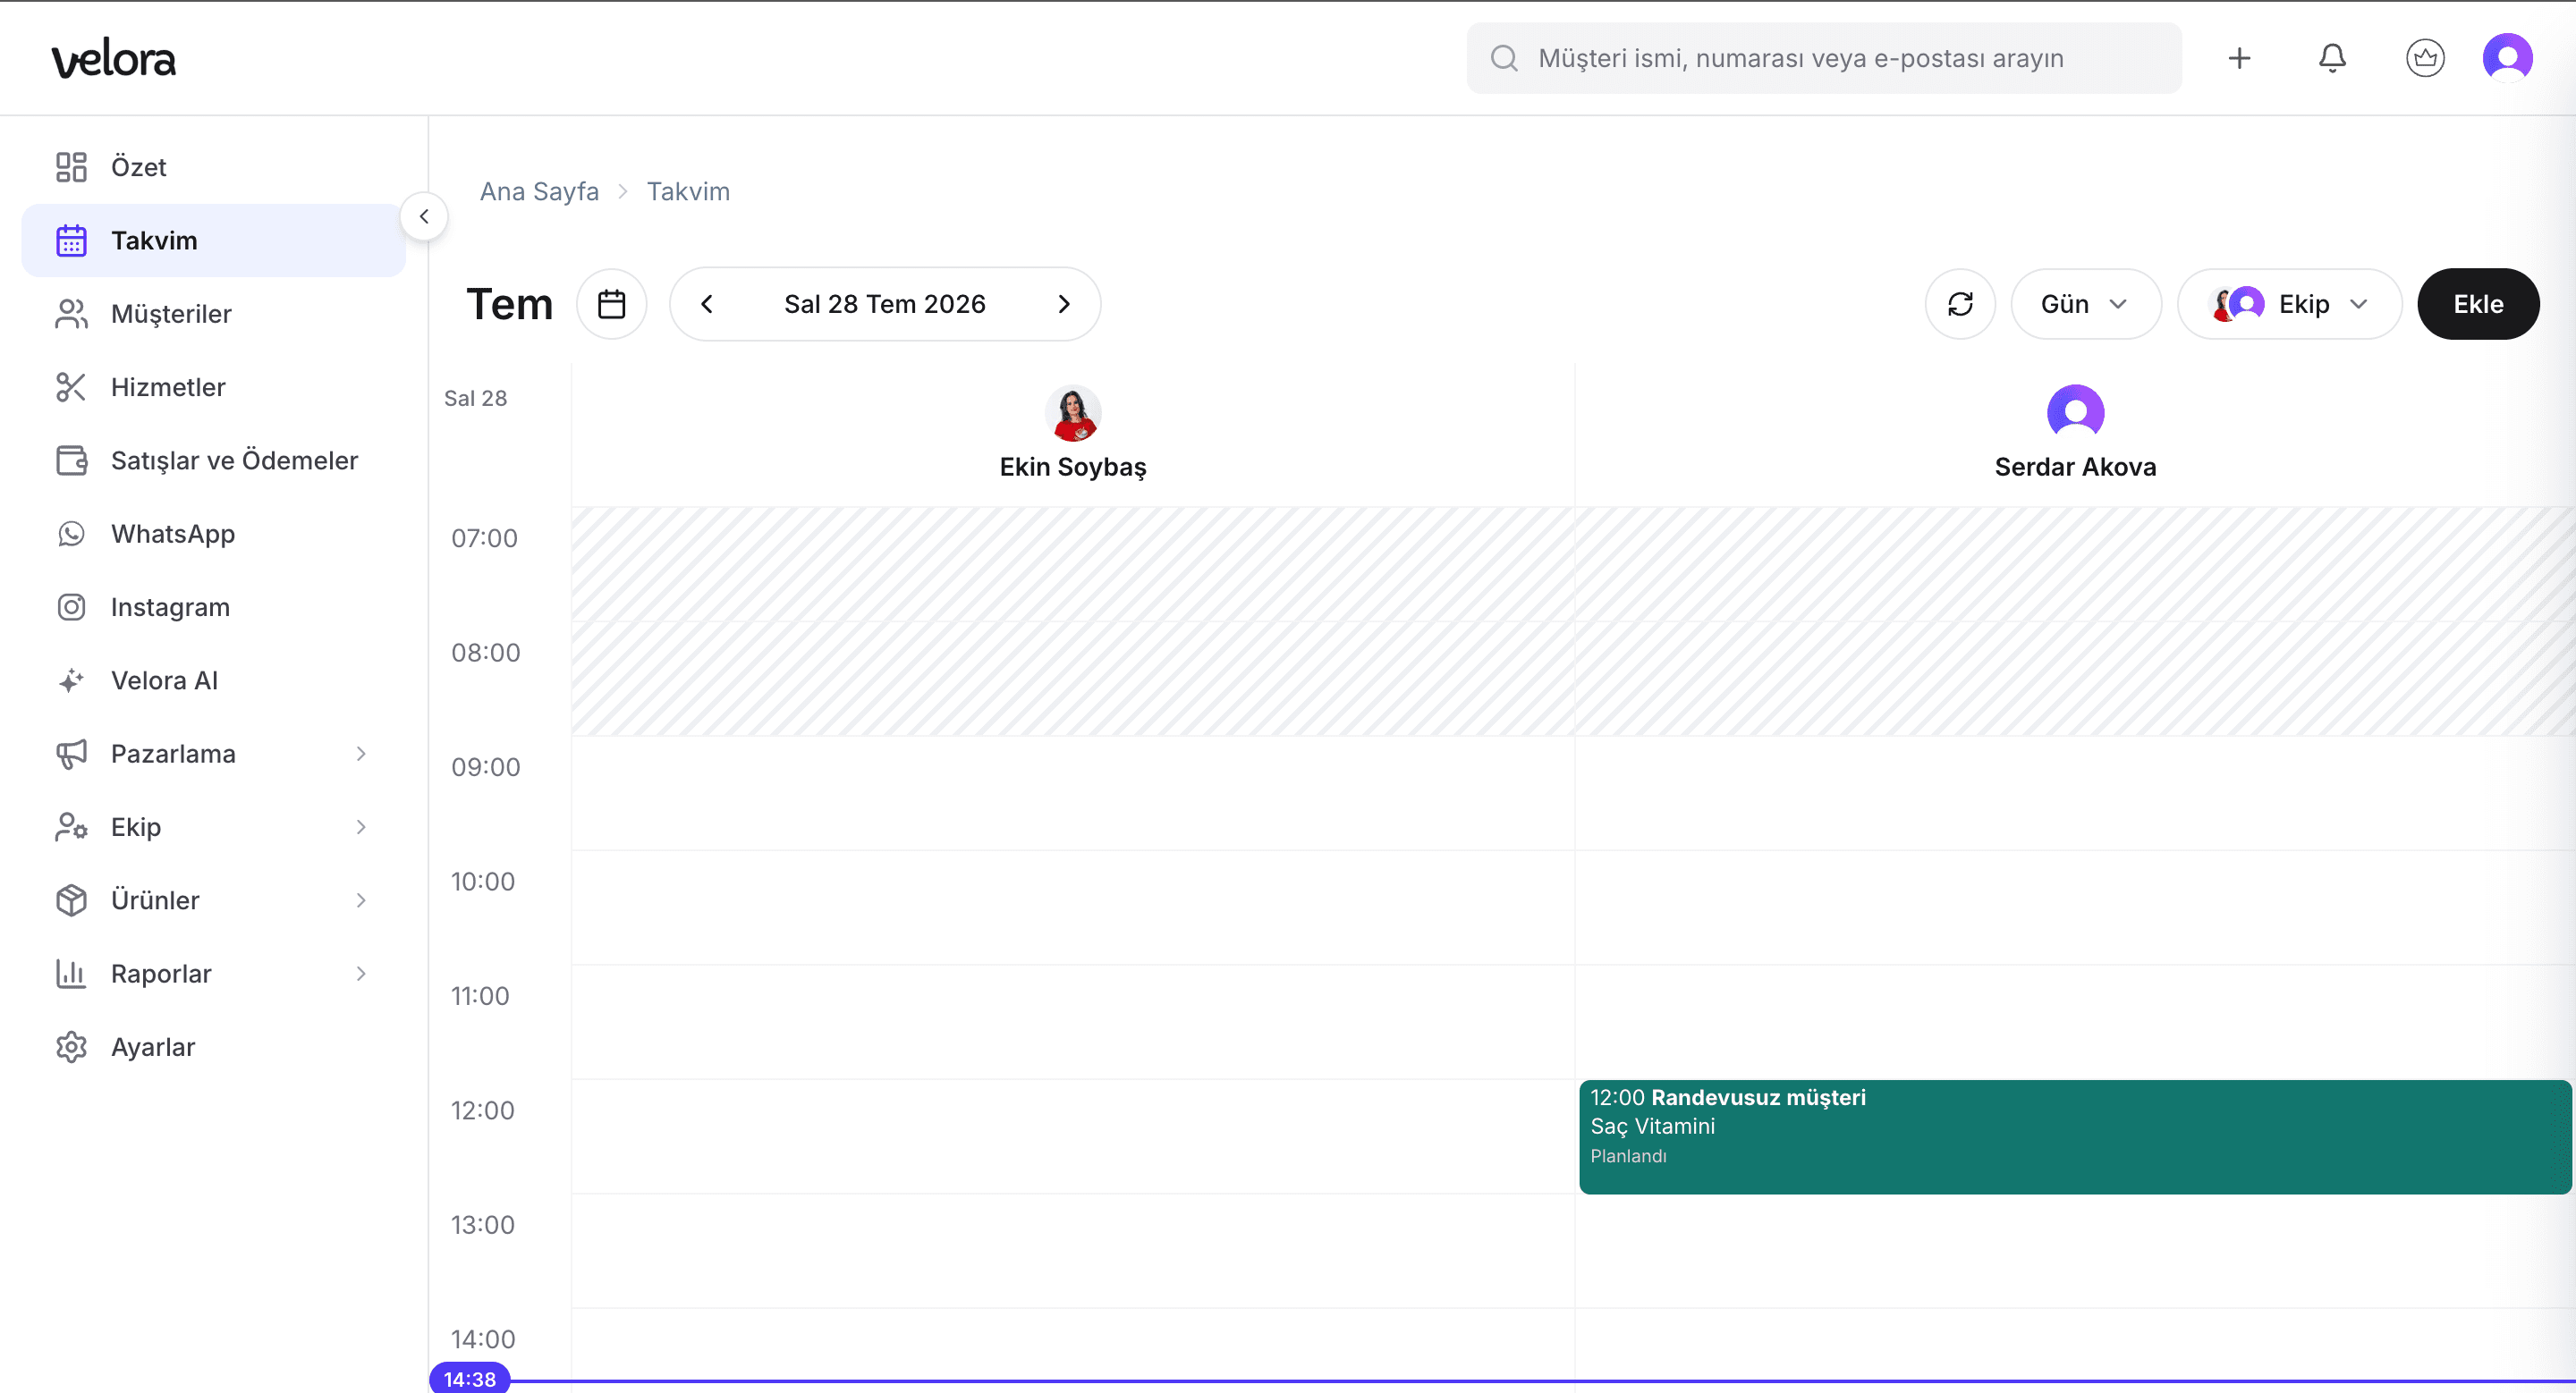Open the 12:00 Randevusuz müşteri appointment
The height and width of the screenshot is (1393, 2576).
click(2075, 1136)
